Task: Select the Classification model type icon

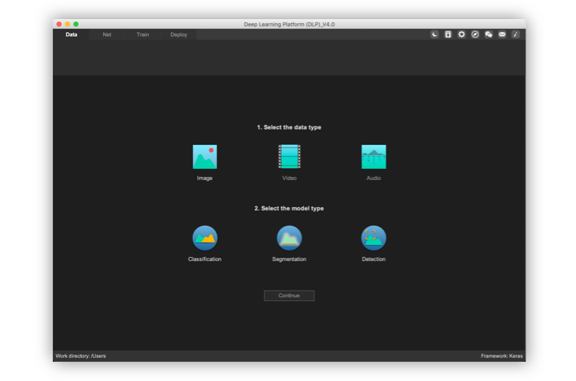Action: pos(205,238)
